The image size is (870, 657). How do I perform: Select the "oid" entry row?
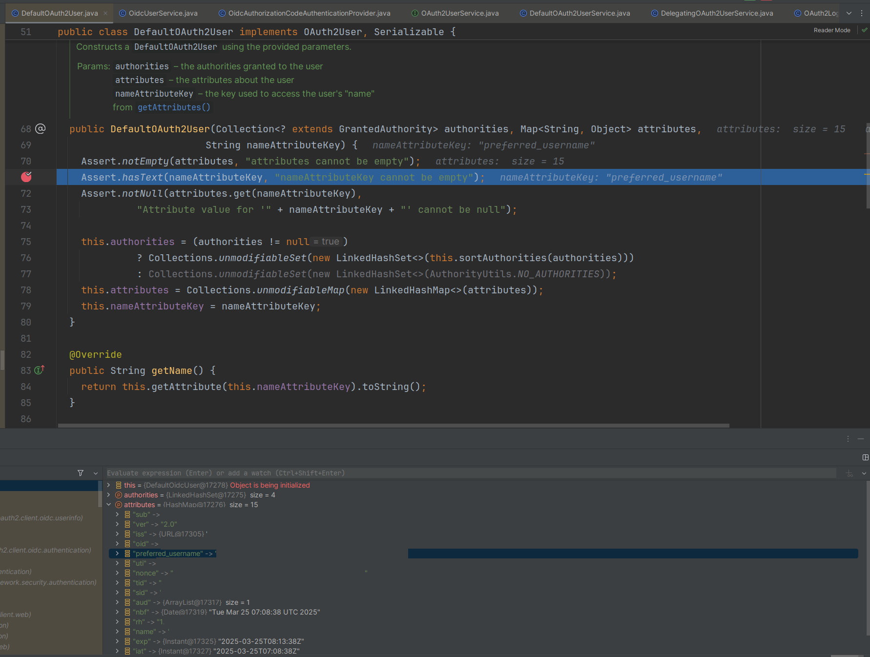click(x=483, y=544)
